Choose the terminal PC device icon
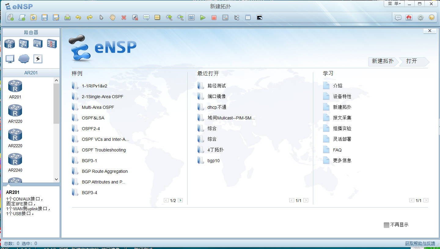This screenshot has width=440, height=249. tap(9, 59)
